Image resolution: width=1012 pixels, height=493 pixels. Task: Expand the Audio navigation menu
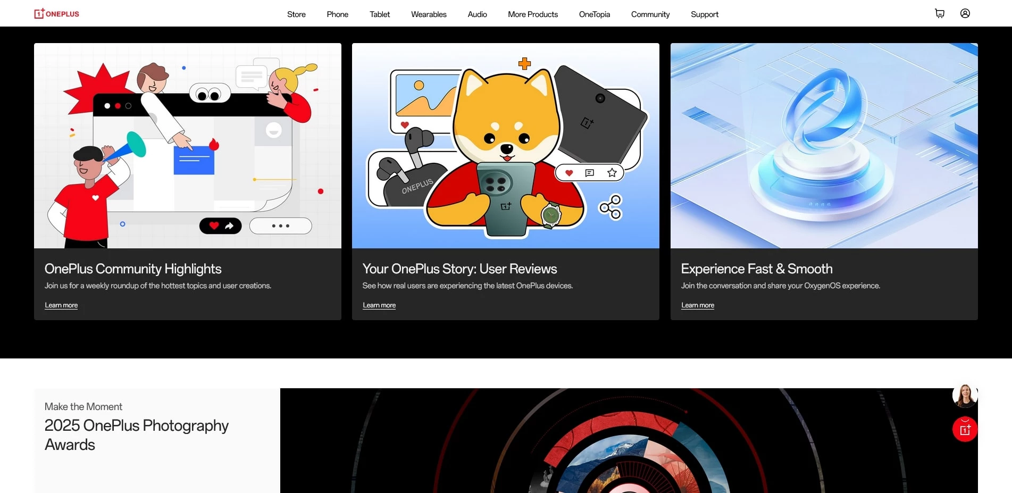click(x=477, y=14)
